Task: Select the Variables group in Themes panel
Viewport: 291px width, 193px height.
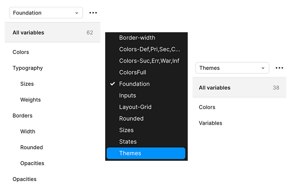Action: tap(210, 123)
